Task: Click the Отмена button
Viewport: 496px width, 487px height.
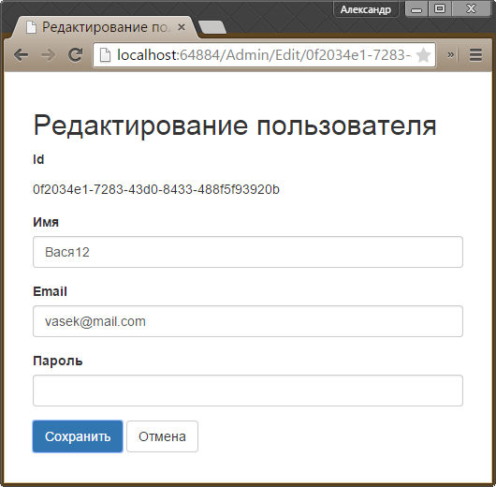Action: (x=162, y=436)
